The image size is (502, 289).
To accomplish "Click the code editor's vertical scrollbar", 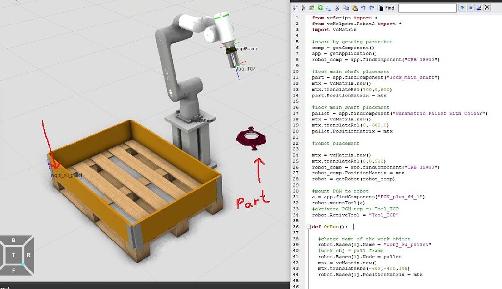I will [499, 147].
